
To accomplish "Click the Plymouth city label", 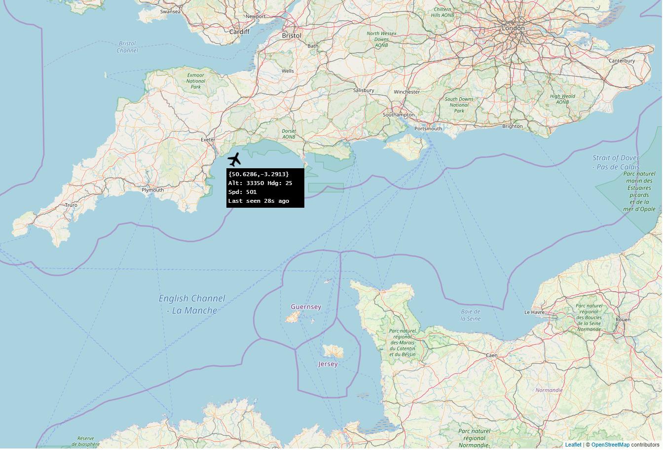I will [x=152, y=190].
